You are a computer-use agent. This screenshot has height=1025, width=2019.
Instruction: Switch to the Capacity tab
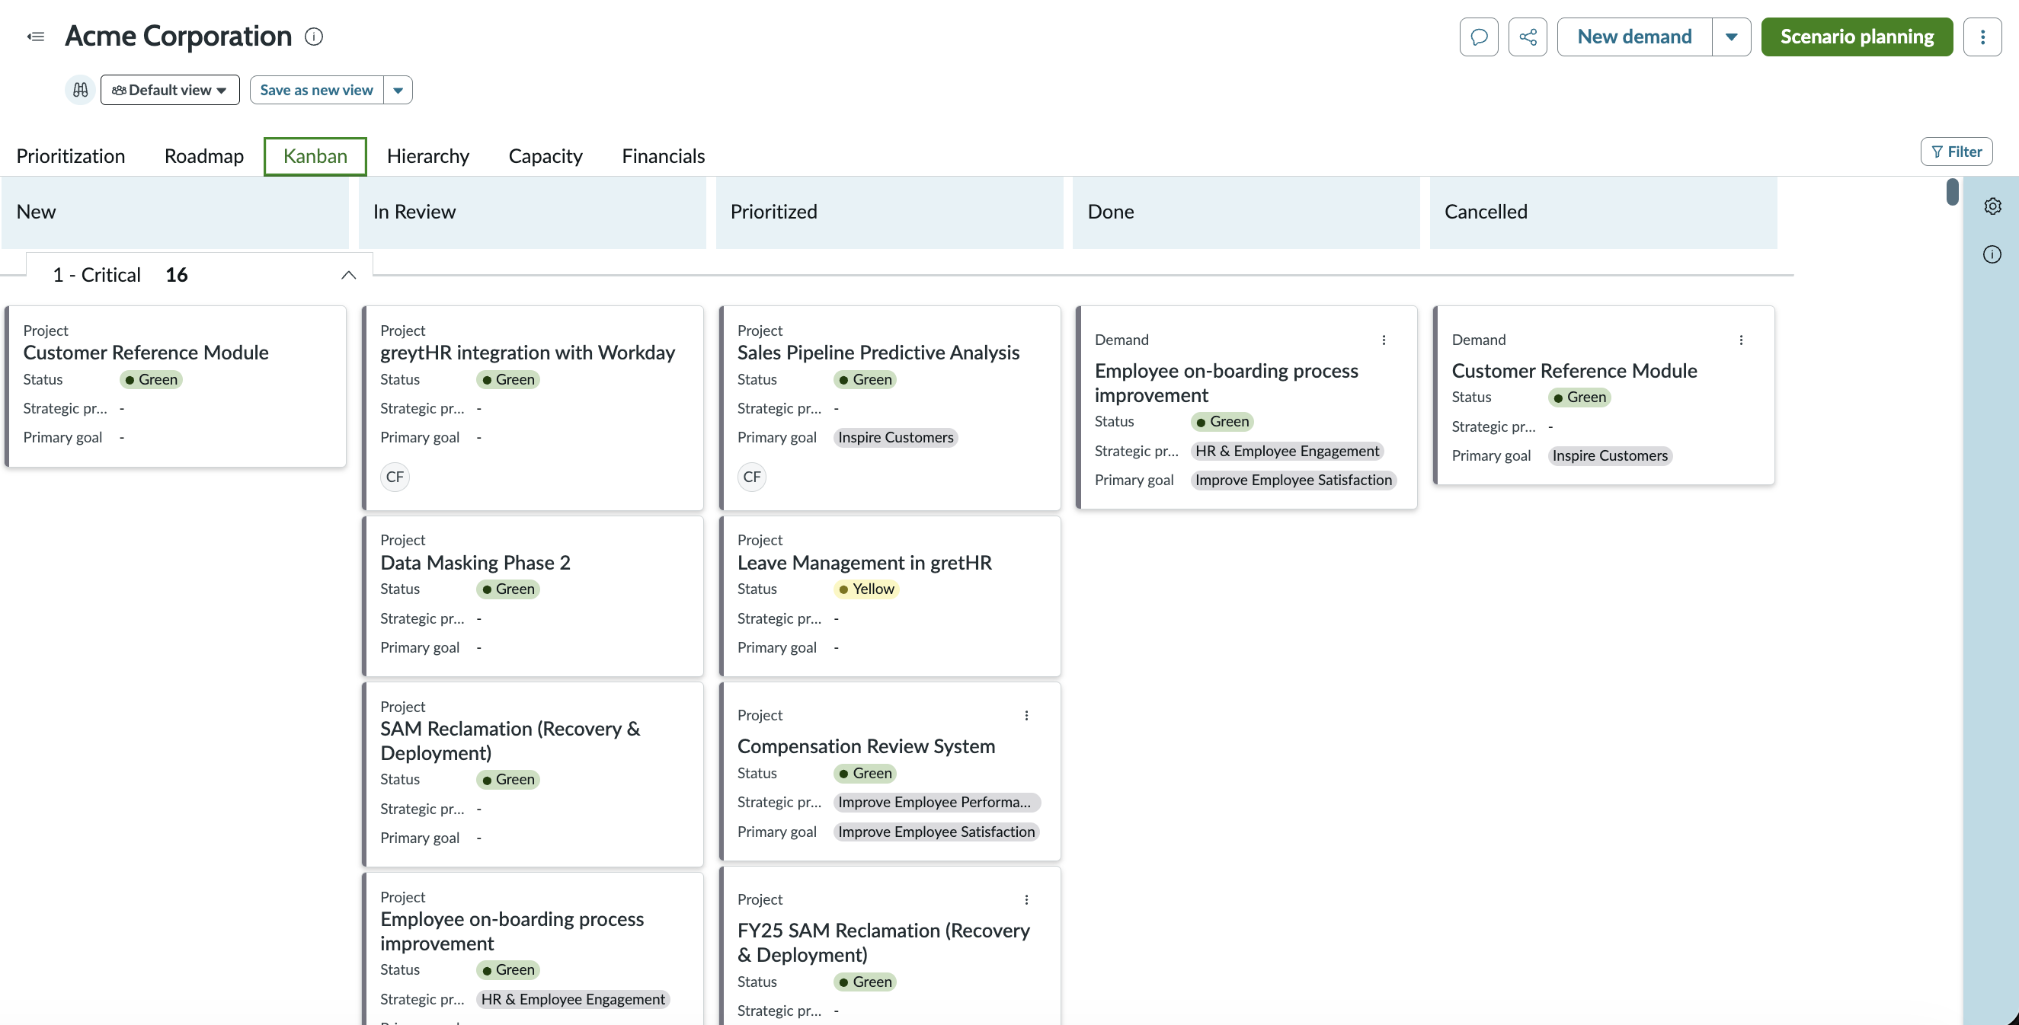coord(546,156)
